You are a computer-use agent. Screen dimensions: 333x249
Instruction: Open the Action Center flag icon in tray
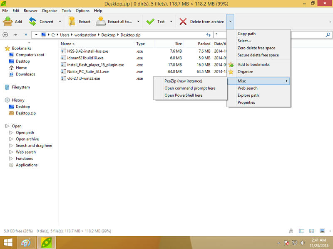[x=286, y=243]
